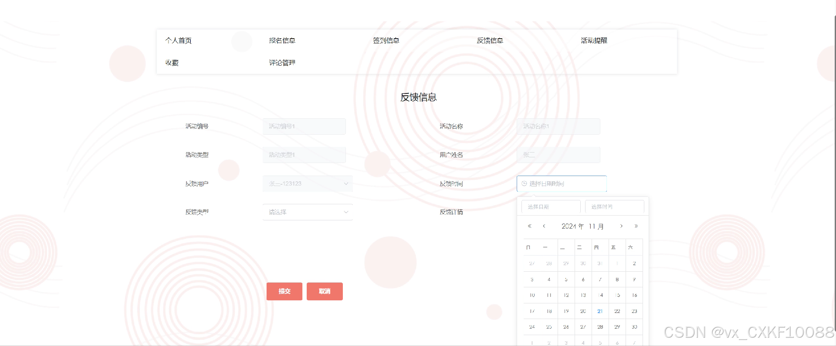Select date 30 in November calendar row

634,327
